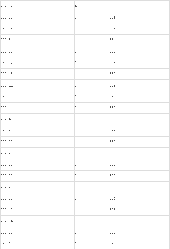Click count 3 next to 232.40
The image size is (170, 249).
(92, 119)
